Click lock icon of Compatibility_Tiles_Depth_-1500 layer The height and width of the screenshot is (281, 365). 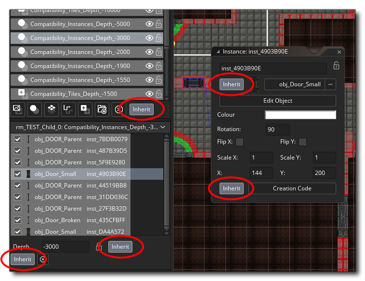(159, 94)
